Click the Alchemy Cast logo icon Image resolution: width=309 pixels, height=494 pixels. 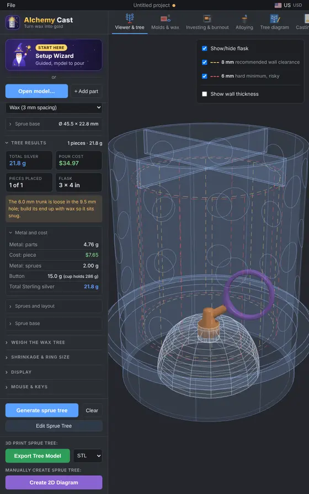[13, 23]
